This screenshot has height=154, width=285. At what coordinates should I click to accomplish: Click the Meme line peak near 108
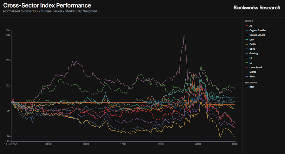184,36
